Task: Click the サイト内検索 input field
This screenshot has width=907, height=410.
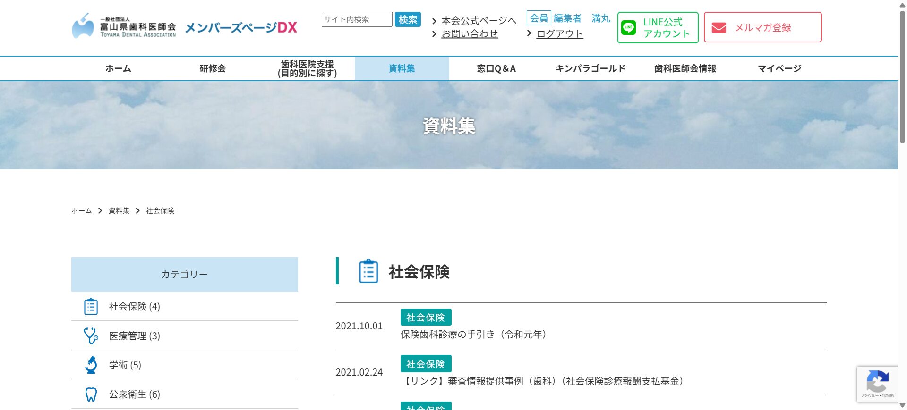Action: [x=357, y=19]
